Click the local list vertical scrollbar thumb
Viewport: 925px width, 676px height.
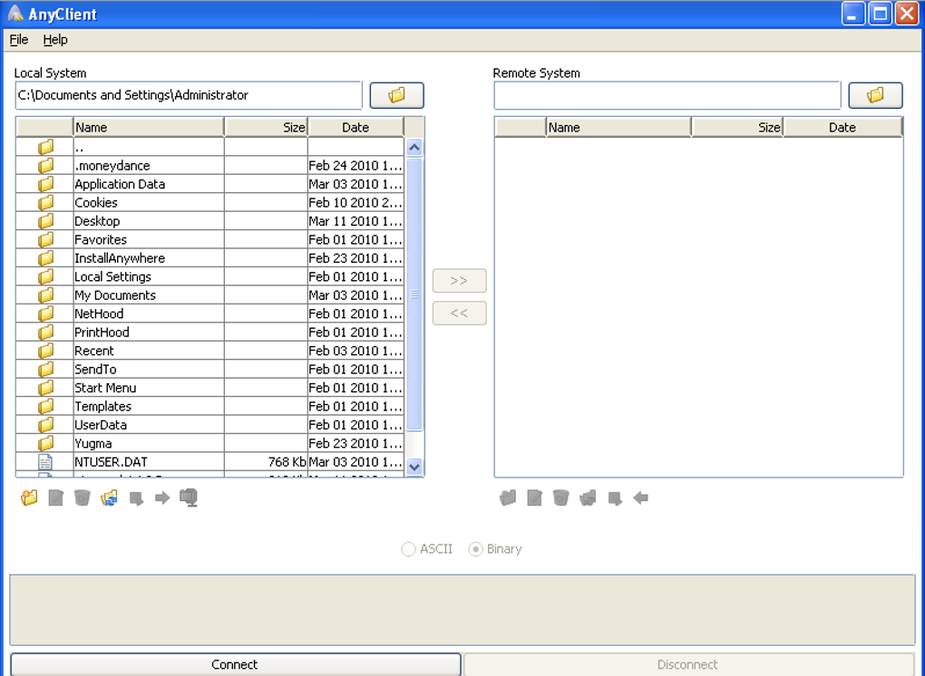click(414, 295)
